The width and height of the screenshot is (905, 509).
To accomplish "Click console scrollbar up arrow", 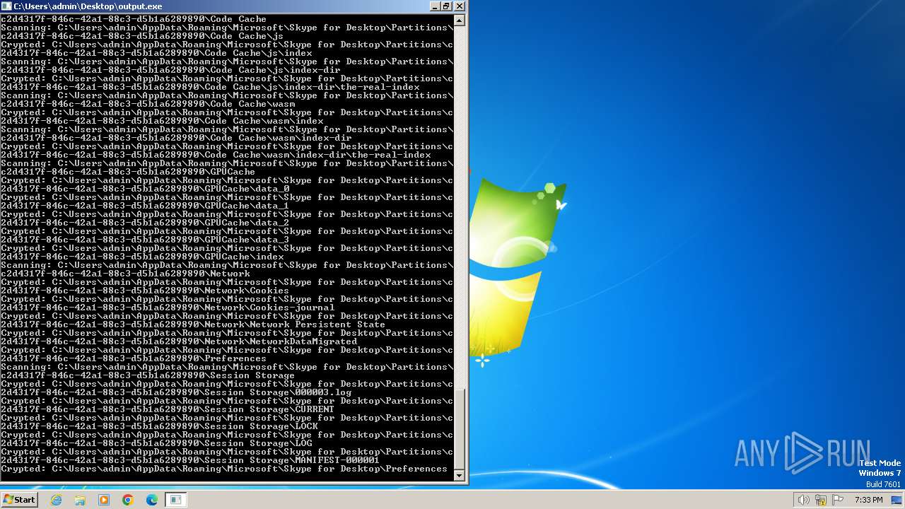I will click(460, 21).
